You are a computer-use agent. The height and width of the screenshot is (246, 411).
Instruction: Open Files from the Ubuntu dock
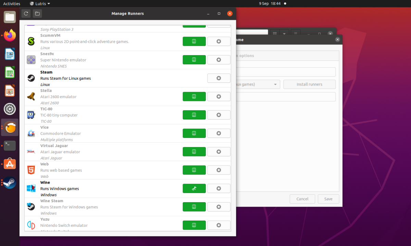click(10, 17)
